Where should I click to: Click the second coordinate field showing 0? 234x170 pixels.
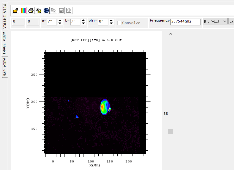33,22
